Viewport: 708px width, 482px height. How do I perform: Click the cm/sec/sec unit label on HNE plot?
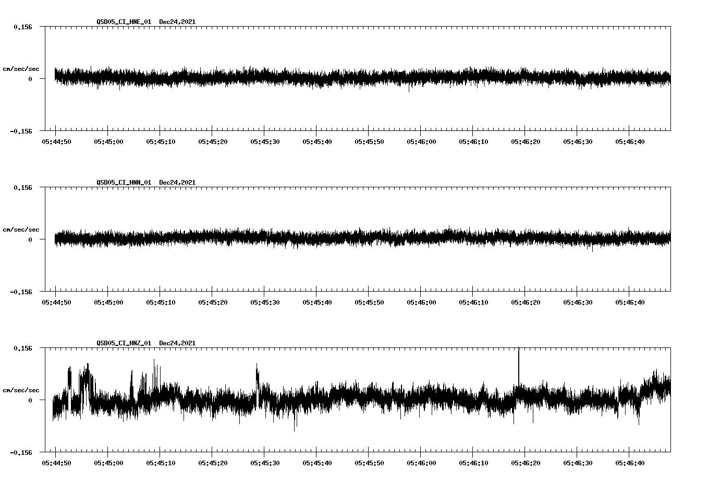21,69
